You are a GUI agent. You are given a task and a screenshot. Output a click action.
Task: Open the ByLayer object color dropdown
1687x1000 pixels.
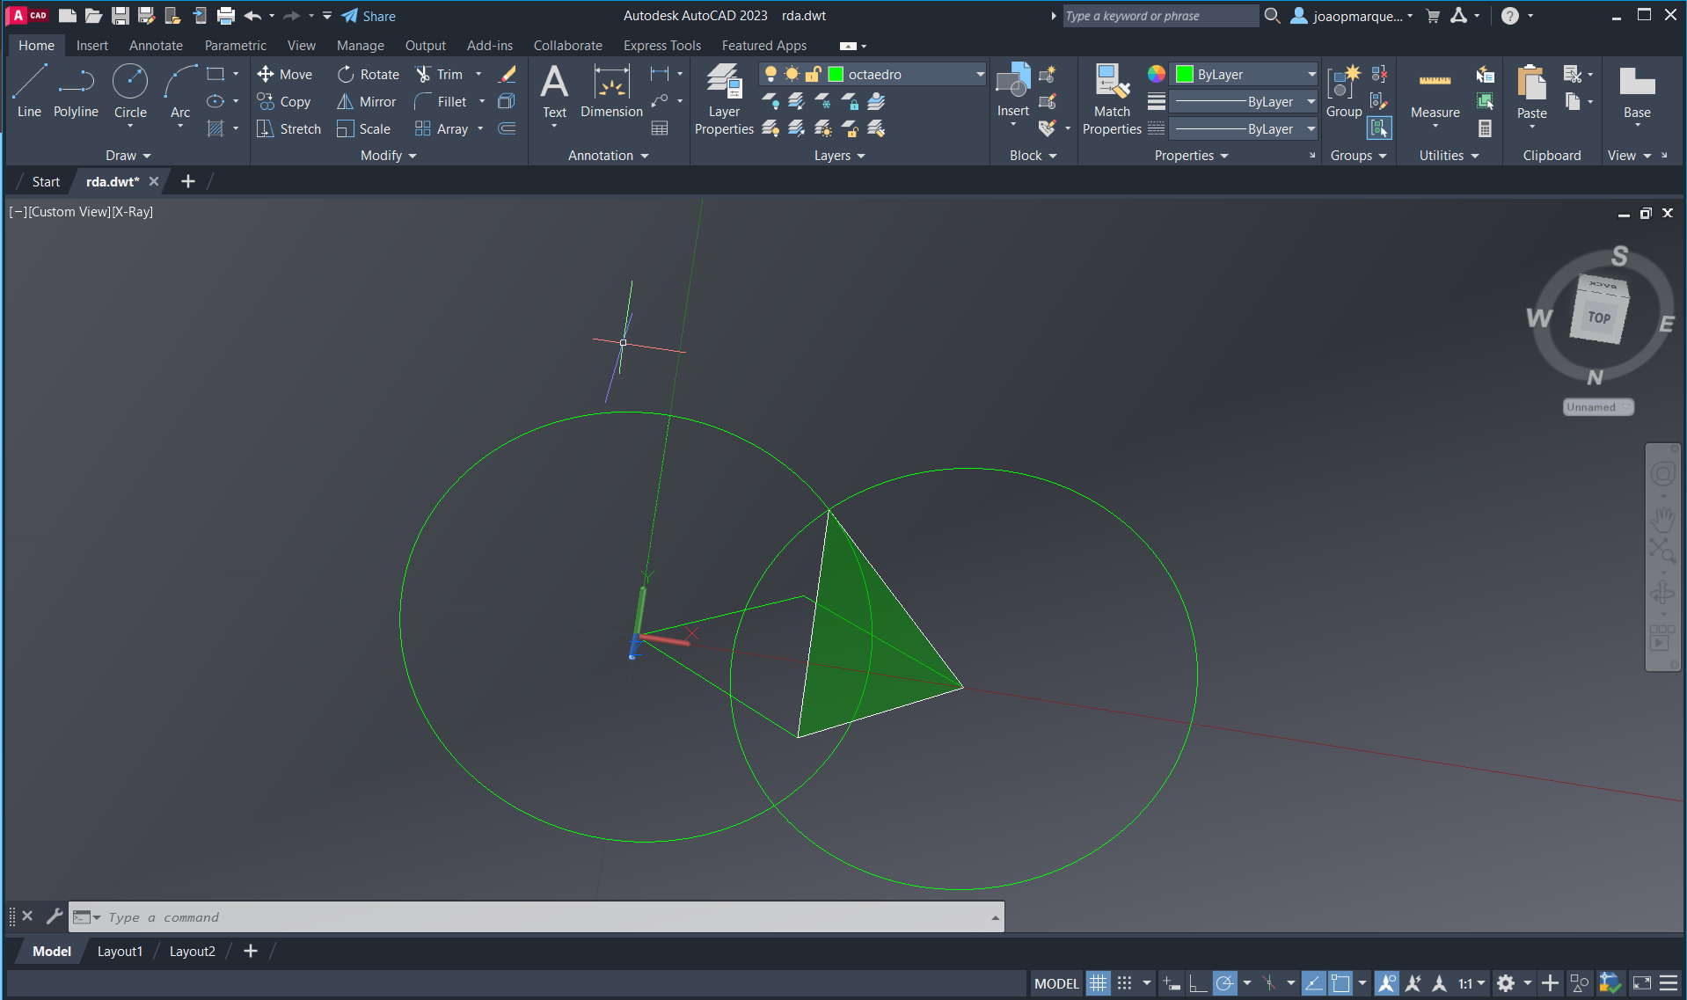[1311, 75]
